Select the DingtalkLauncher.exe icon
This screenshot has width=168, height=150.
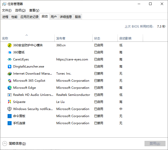[x=10, y=67]
